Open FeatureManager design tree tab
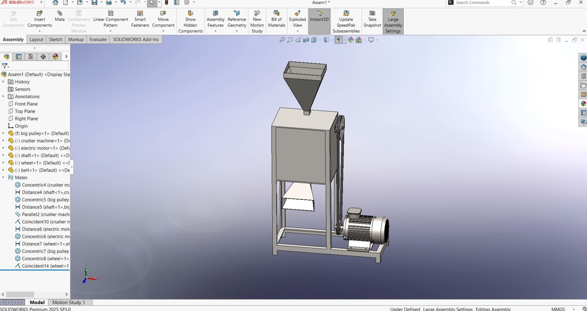 (7, 57)
